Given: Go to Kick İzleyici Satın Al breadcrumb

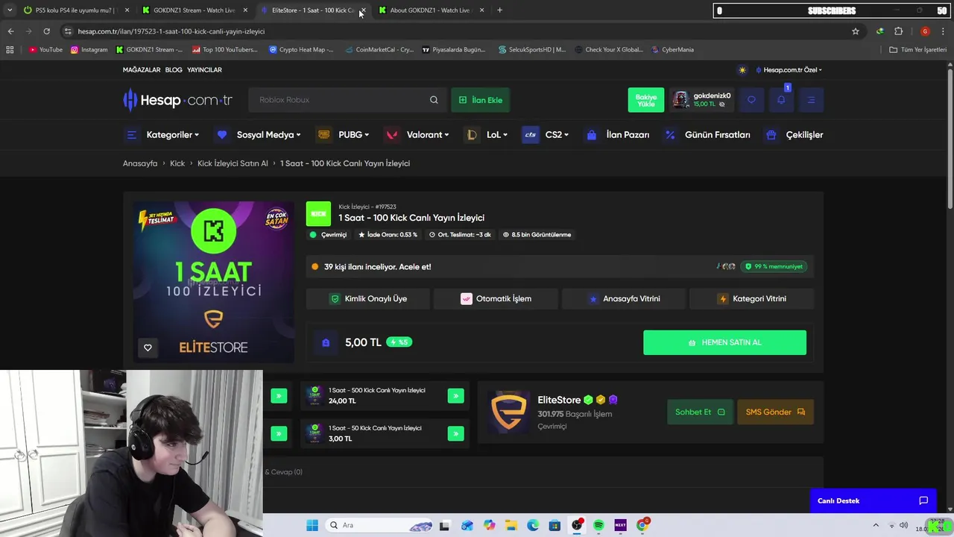Looking at the screenshot, I should [x=233, y=163].
